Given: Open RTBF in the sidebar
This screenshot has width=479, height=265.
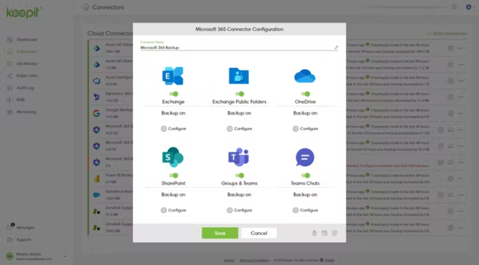Looking at the screenshot, I should click(x=16, y=99).
